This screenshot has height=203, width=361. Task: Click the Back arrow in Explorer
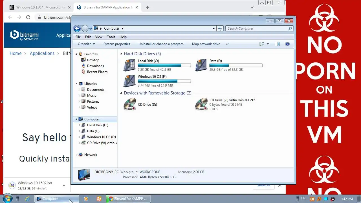click(x=77, y=28)
